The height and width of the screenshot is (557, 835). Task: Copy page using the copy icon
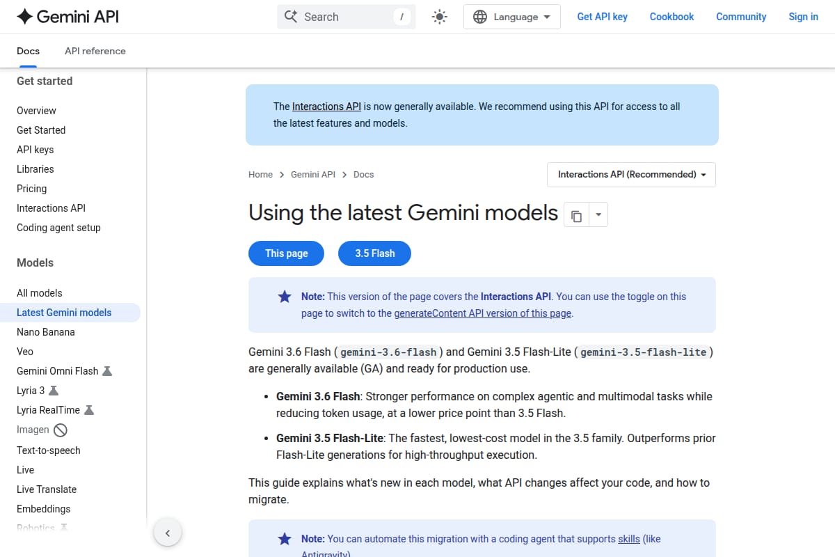click(x=576, y=215)
